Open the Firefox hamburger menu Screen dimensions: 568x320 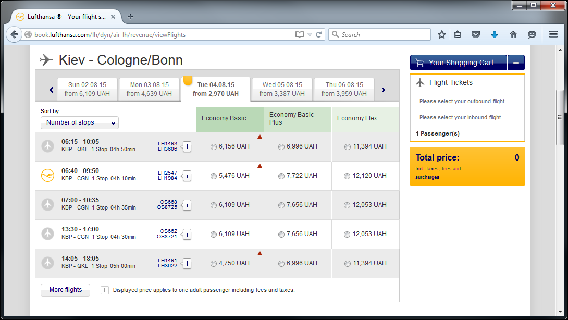[553, 35]
